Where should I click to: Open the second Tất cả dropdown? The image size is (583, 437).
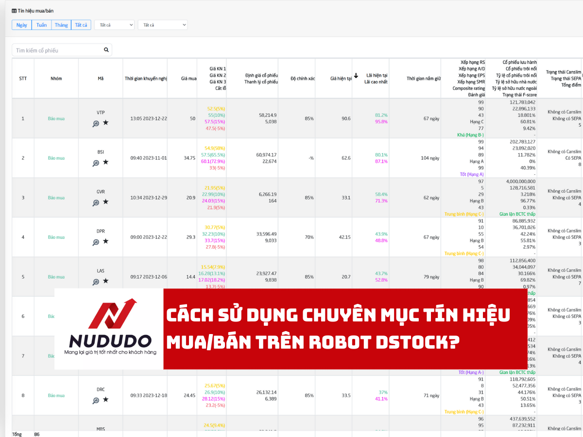163,25
